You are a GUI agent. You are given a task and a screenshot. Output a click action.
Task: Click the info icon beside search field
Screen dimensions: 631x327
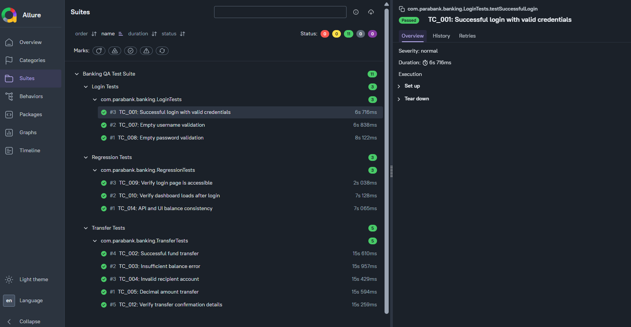pos(356,12)
